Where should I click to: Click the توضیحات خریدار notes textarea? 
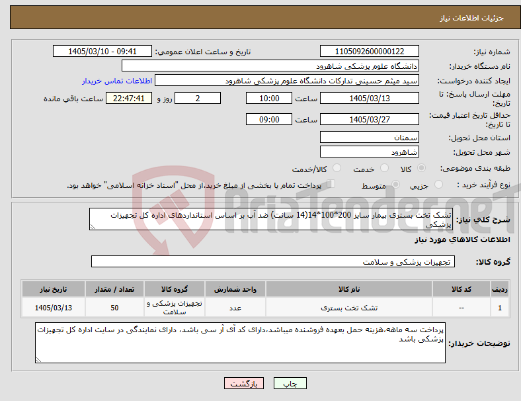point(240,343)
